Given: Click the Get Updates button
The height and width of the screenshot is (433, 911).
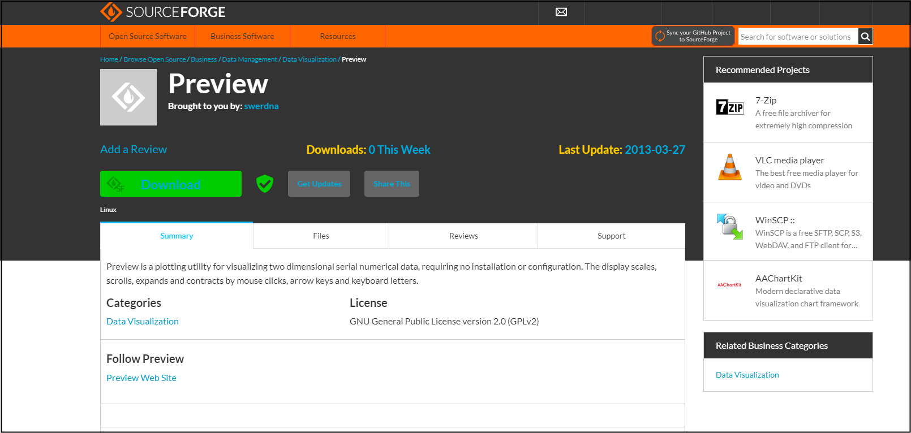Looking at the screenshot, I should [319, 184].
